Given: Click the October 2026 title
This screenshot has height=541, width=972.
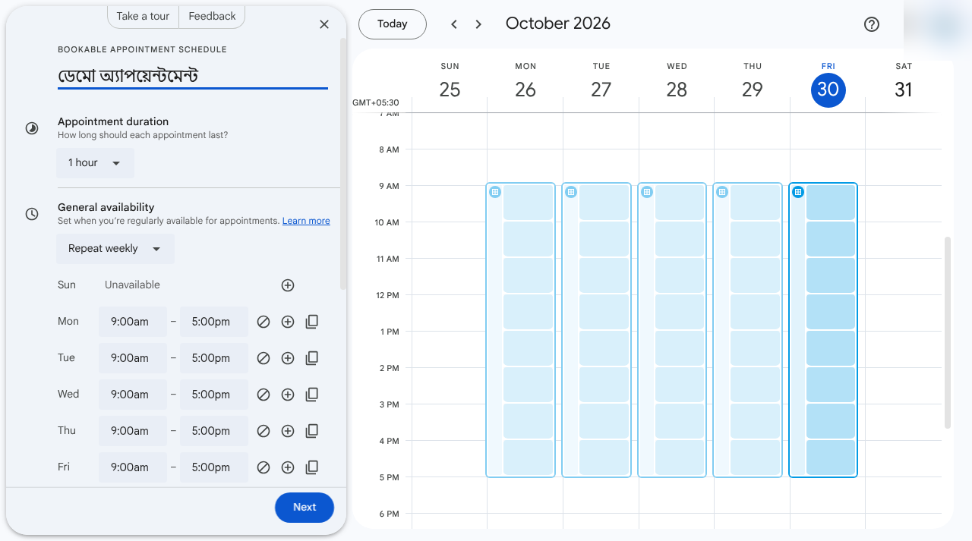Looking at the screenshot, I should coord(558,24).
